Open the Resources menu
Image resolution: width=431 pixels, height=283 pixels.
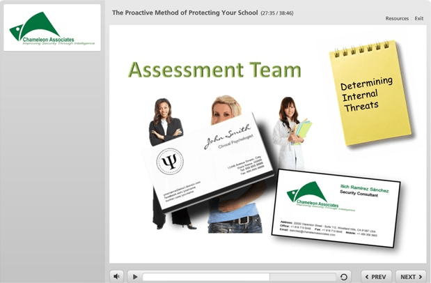pos(397,18)
